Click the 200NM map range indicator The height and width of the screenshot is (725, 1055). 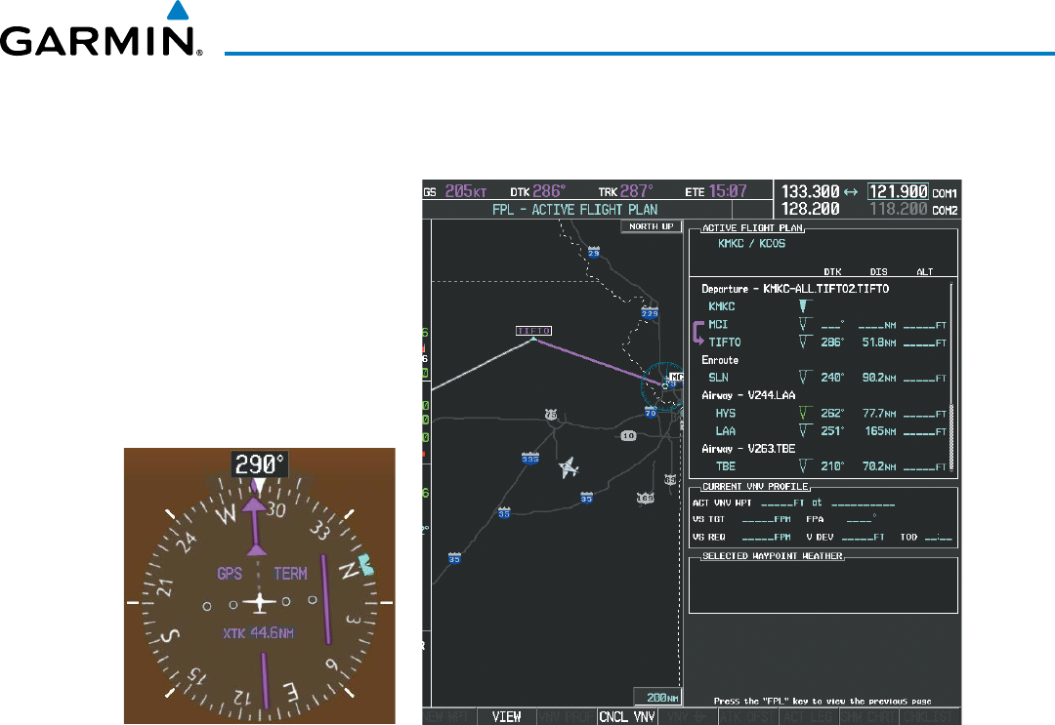tap(656, 698)
